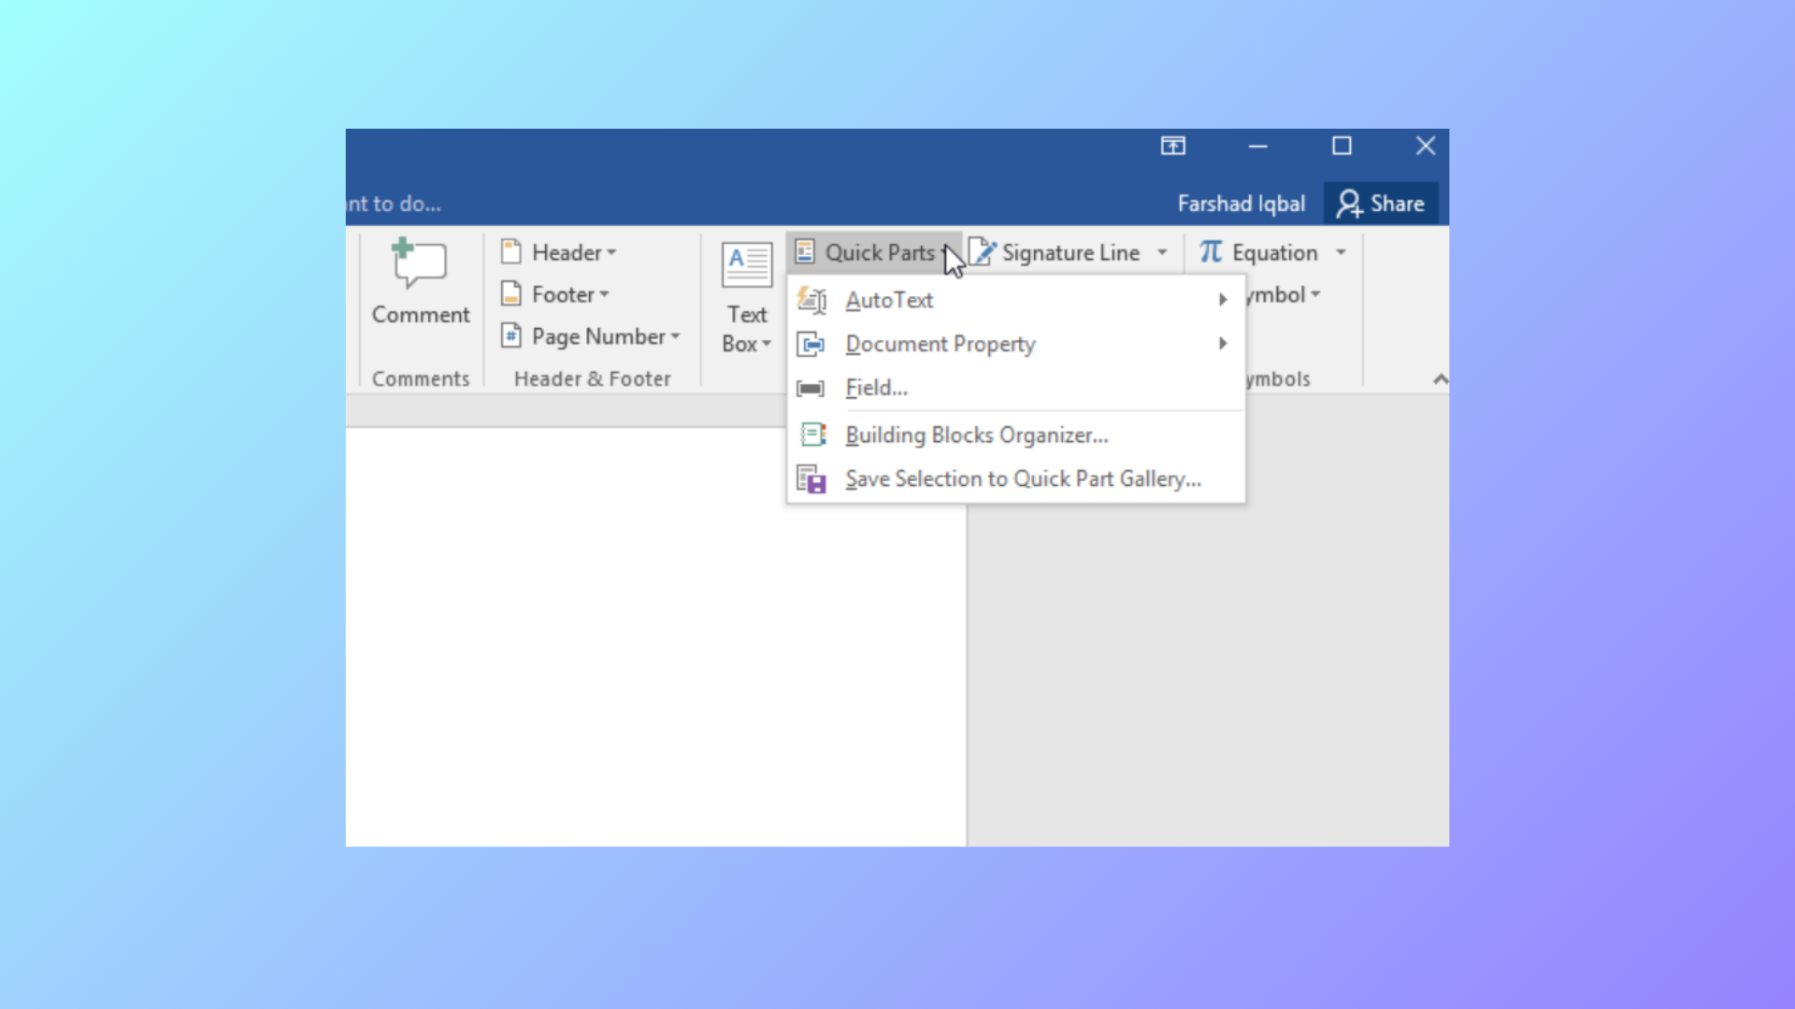This screenshot has height=1009, width=1795.
Task: Open Ribbon Display Options
Action: [1172, 146]
